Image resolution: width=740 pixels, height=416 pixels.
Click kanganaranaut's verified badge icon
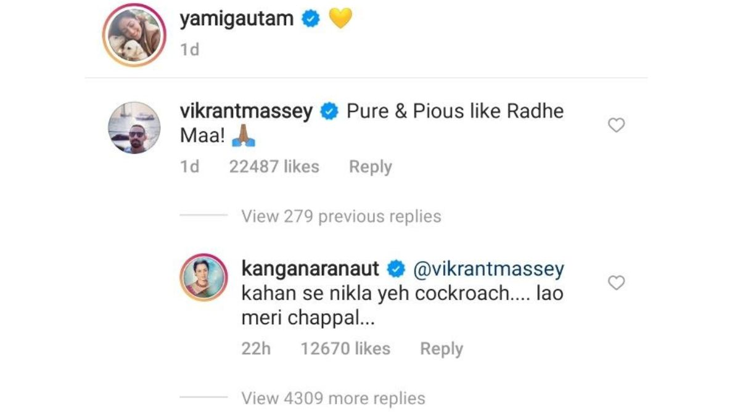coord(395,269)
